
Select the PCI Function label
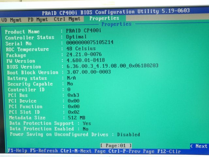click(x=25, y=106)
